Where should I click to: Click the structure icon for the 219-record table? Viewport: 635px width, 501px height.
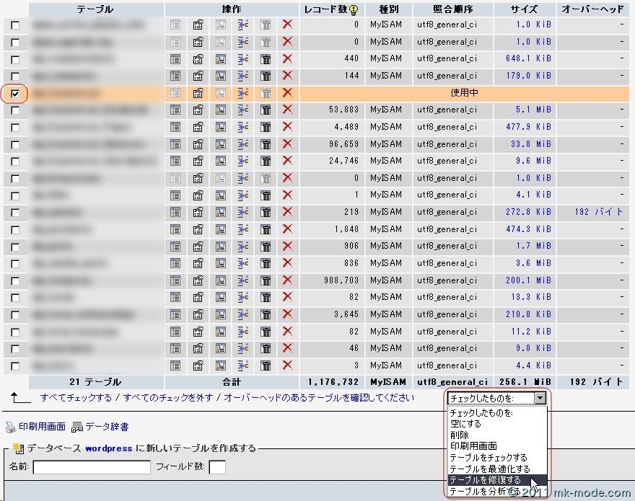pyautogui.click(x=198, y=212)
